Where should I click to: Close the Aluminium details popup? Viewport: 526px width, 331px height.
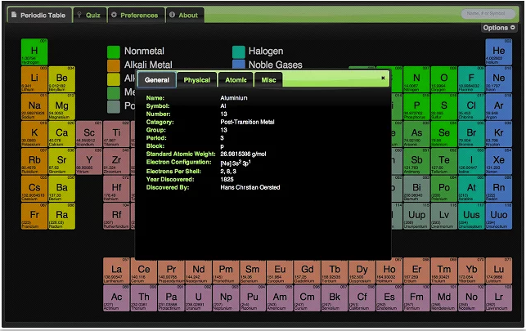[x=383, y=78]
